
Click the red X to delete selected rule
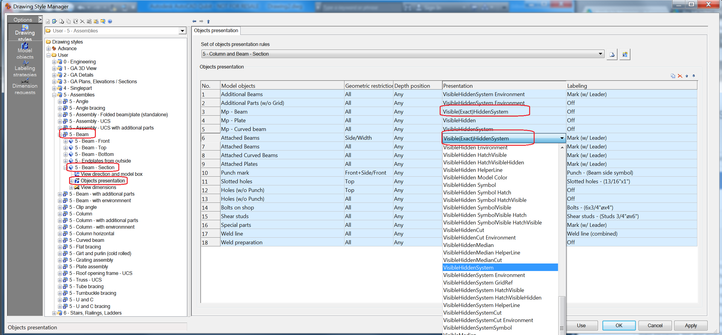tap(680, 76)
